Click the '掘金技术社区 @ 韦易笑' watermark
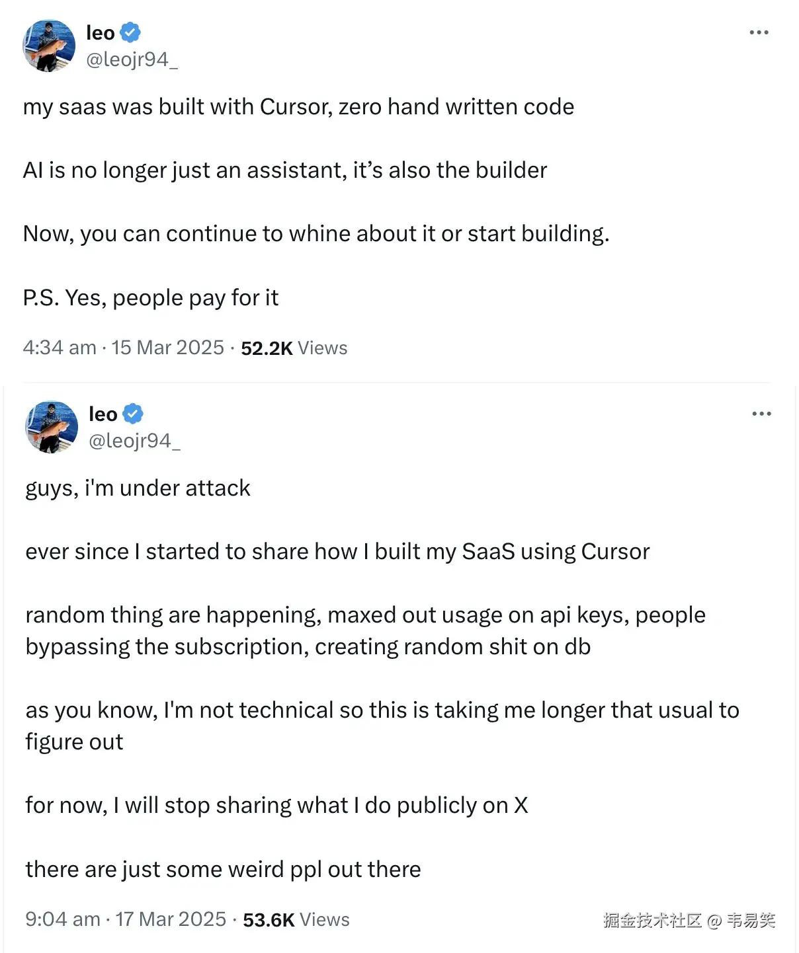799x953 pixels. coord(689,920)
